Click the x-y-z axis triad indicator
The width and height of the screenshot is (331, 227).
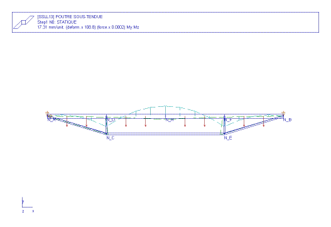28,205
